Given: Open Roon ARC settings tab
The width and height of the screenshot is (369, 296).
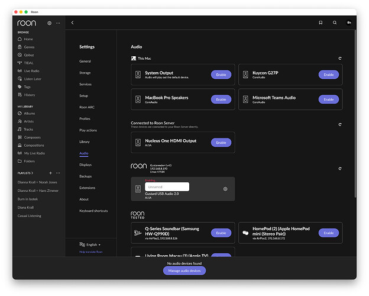Looking at the screenshot, I should (87, 107).
